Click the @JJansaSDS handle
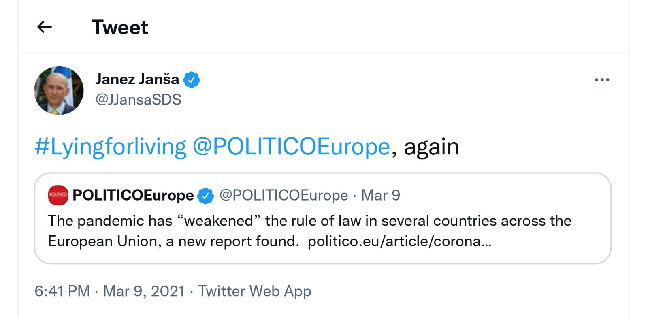 (138, 100)
